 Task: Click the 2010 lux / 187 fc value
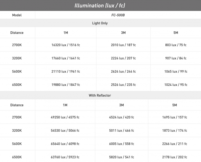tap(123, 45)
